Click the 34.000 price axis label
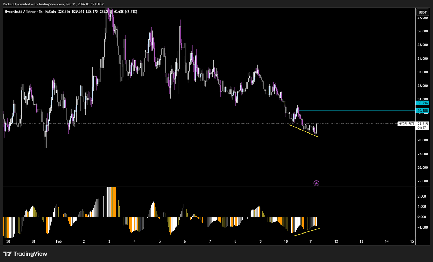The width and height of the screenshot is (433, 262). (422, 59)
